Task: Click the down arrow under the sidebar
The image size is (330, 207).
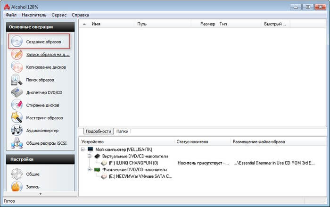Action: [x=41, y=194]
